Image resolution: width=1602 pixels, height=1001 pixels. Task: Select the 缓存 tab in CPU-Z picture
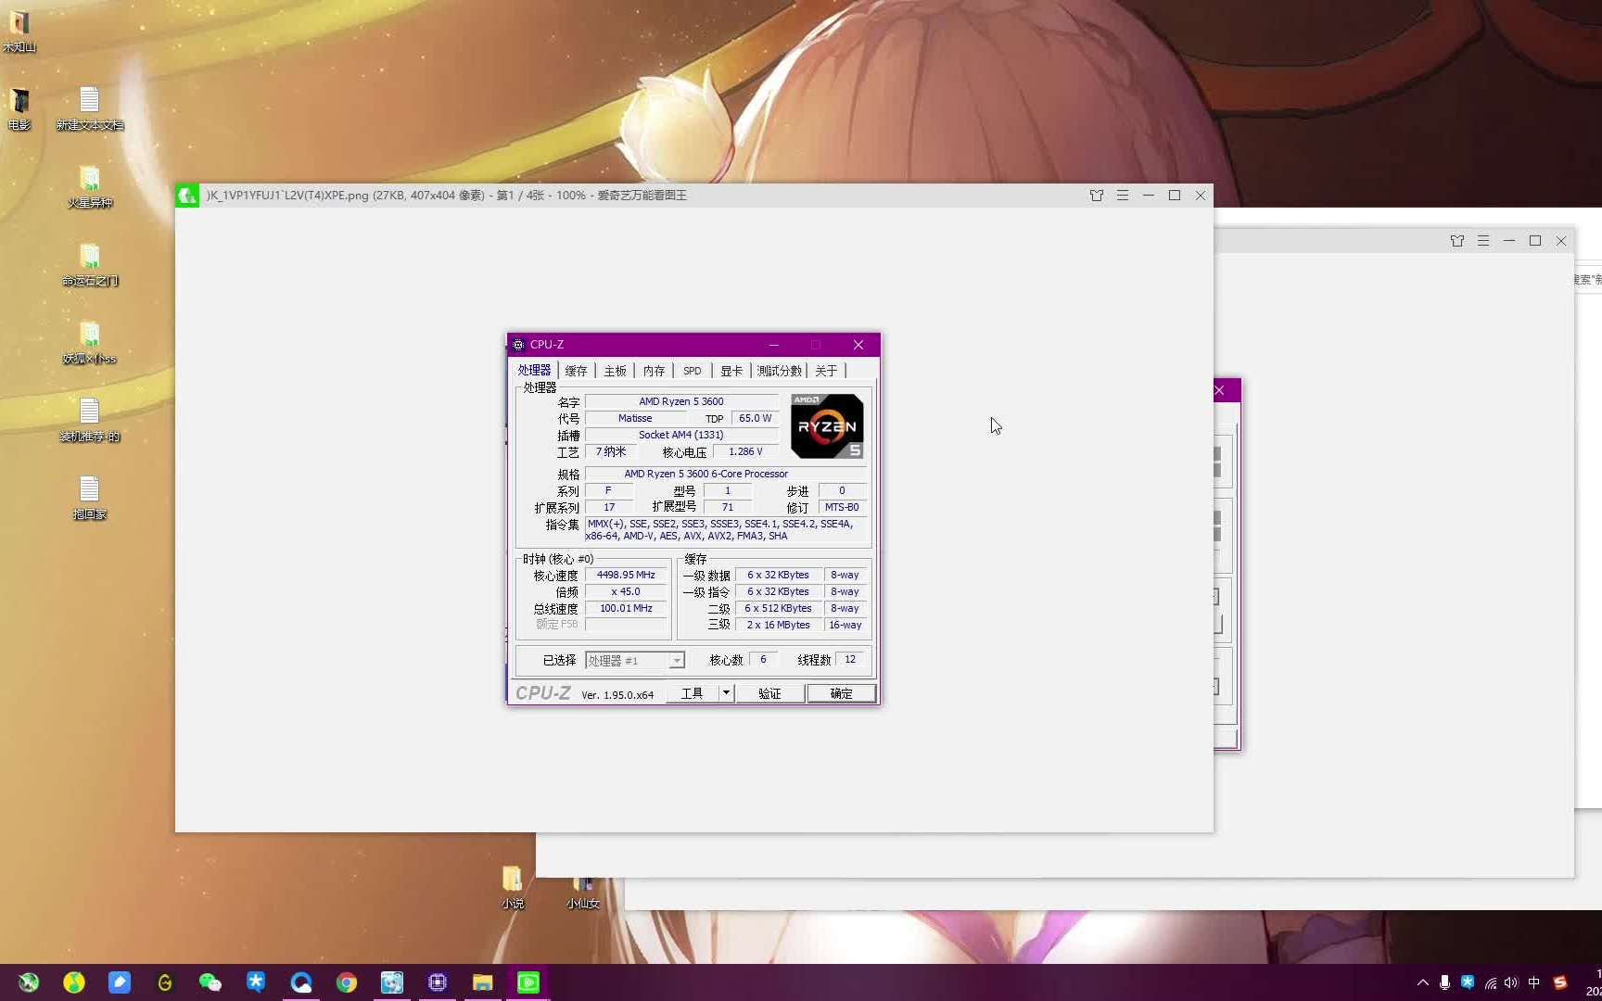click(576, 371)
